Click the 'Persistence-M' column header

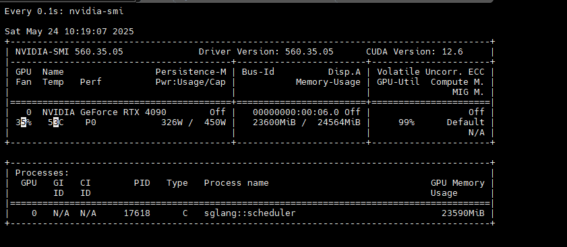[191, 72]
